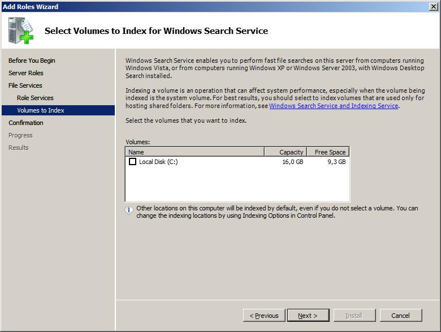Click the information icon beside the note
Viewport: 441px width, 332px height.
pyautogui.click(x=129, y=210)
